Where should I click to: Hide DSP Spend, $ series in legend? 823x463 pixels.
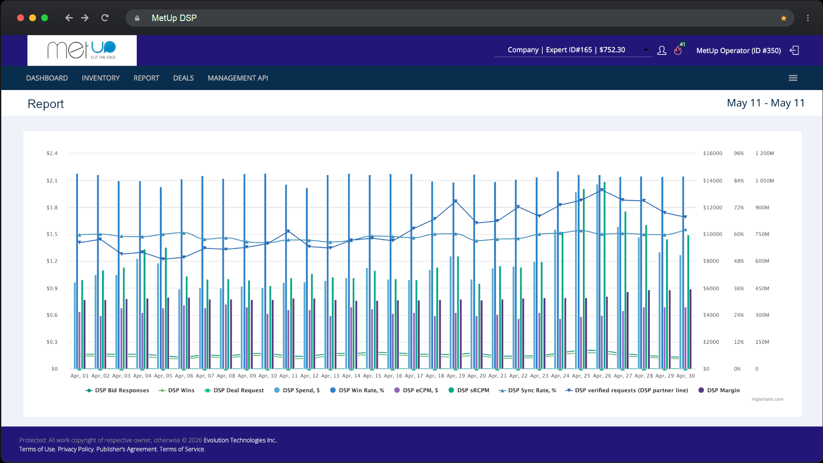[x=297, y=391]
